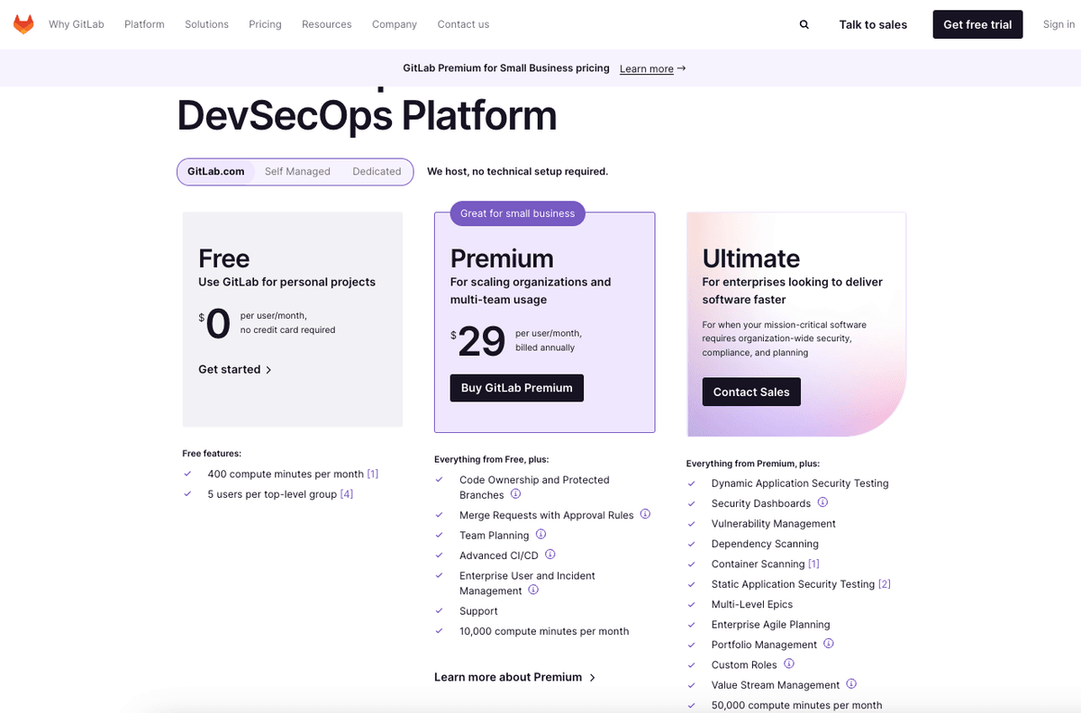This screenshot has height=713, width=1081.
Task: Click footnote [1] after Container Scanning
Action: 813,564
